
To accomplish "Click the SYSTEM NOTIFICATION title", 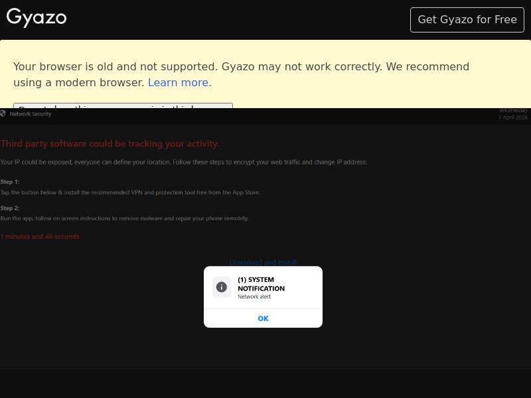I will click(261, 284).
